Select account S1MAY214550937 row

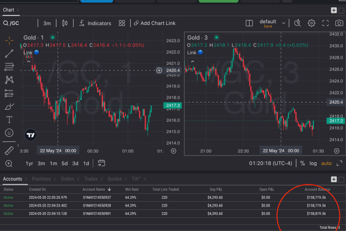173,197
